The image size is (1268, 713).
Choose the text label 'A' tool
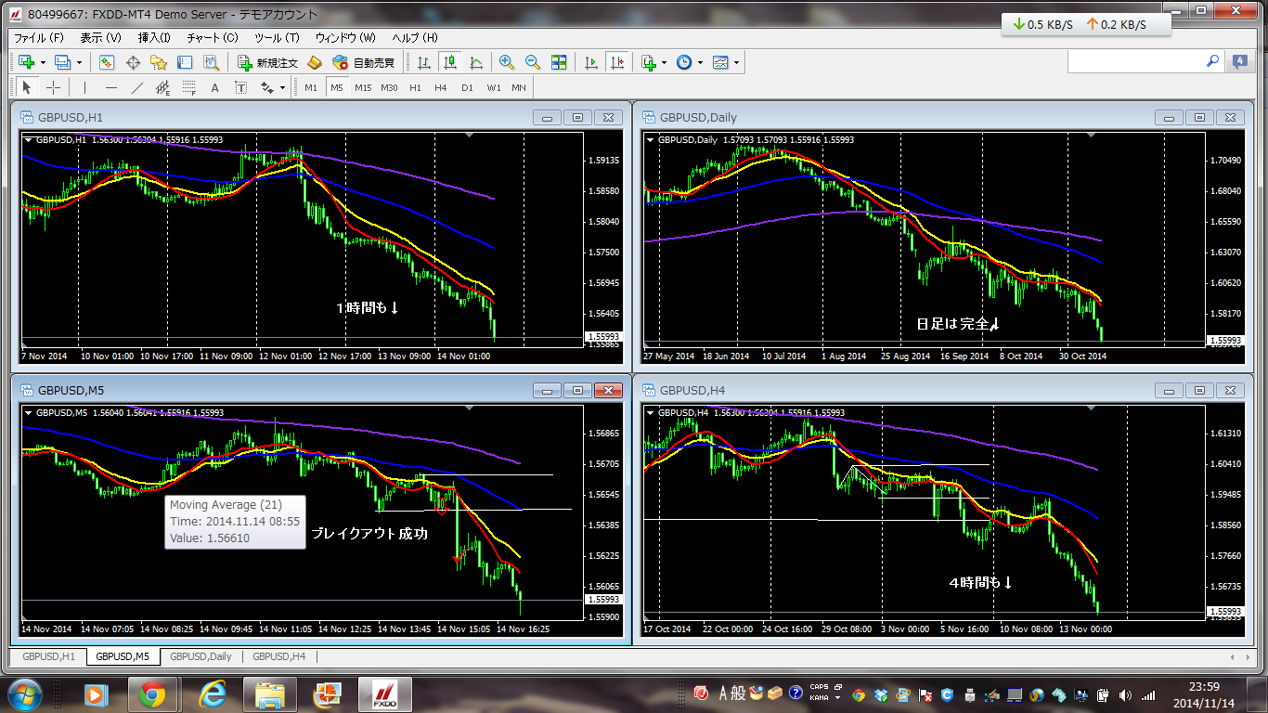214,87
